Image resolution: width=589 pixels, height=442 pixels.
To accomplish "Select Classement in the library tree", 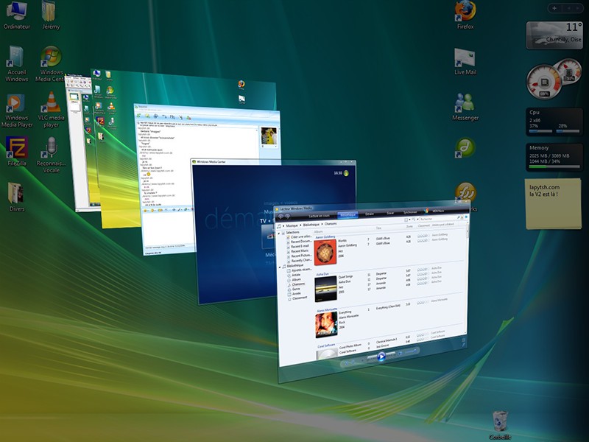I will [300, 298].
